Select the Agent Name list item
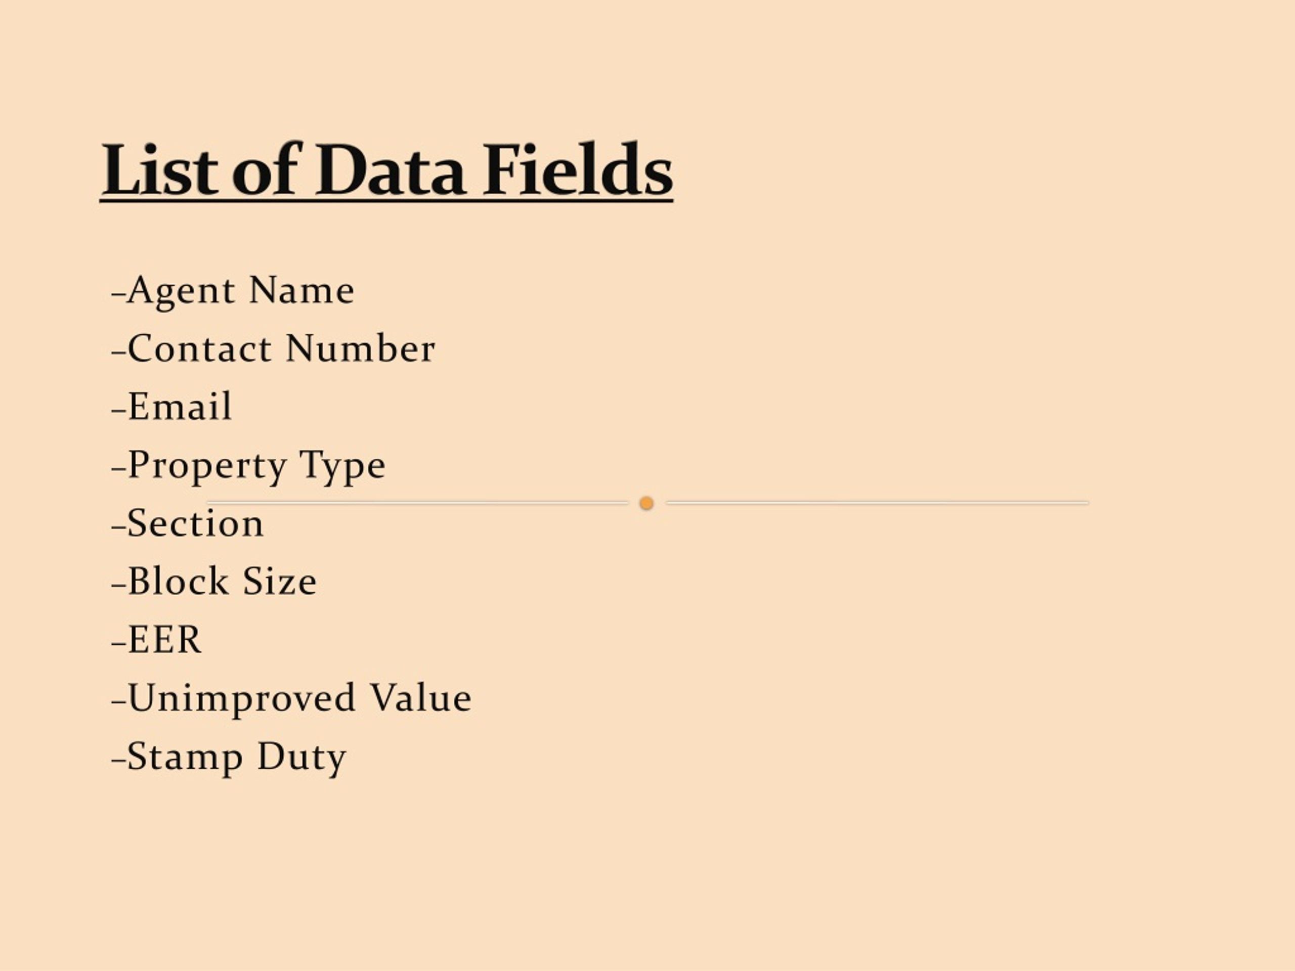 [233, 291]
